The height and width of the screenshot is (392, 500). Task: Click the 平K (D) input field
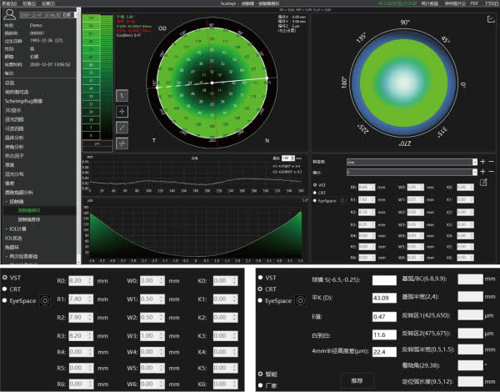point(384,299)
